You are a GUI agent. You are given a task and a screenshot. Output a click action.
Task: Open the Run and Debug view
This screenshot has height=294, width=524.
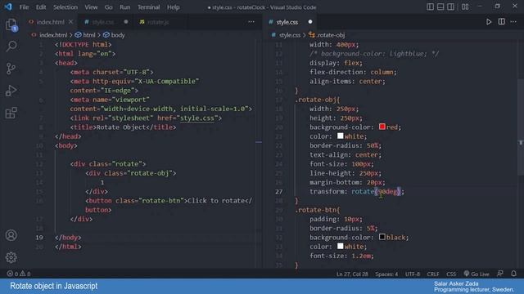(11, 91)
